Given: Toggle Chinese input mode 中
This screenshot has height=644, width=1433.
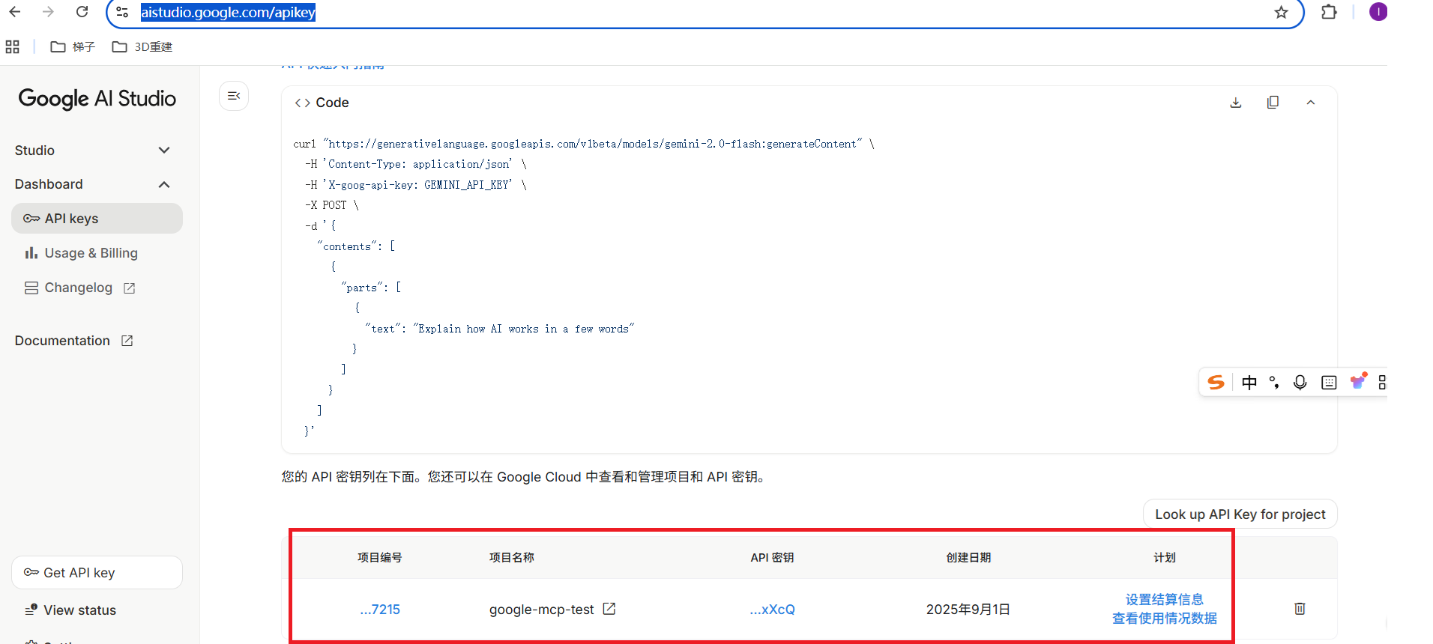Looking at the screenshot, I should [x=1249, y=383].
